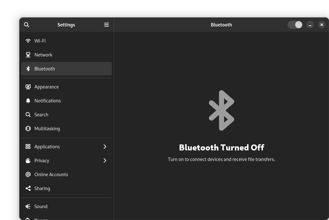Turn on Bluetooth using the header switch
329x220 pixels.
(x=295, y=25)
